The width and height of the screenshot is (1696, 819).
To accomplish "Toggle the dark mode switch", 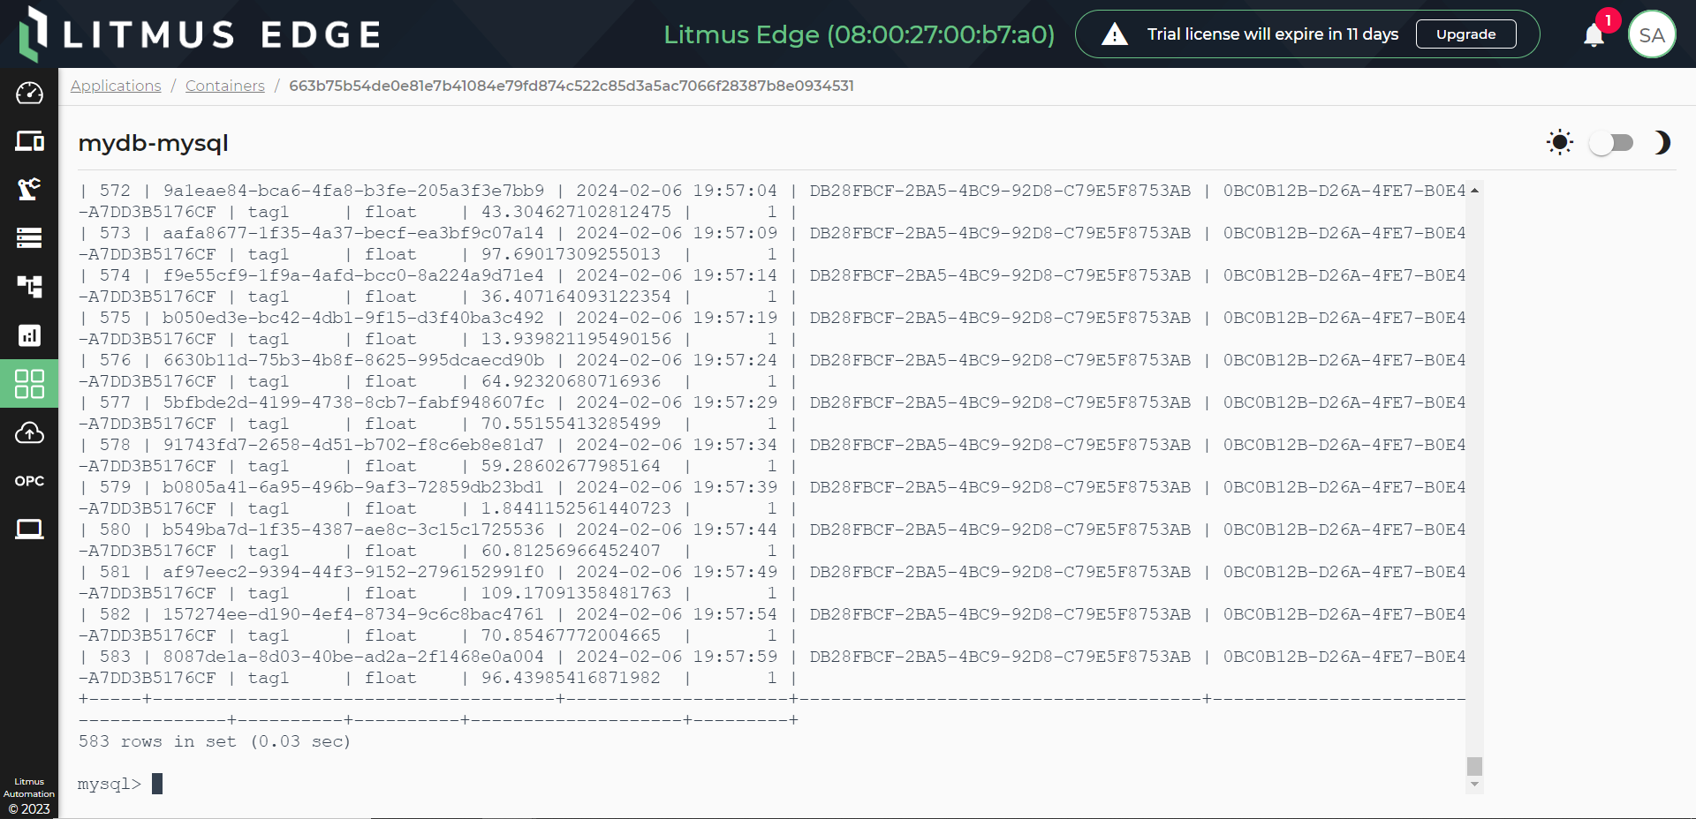I will [x=1611, y=142].
